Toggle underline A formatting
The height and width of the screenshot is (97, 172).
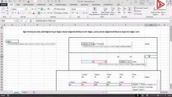(x=19, y=13)
